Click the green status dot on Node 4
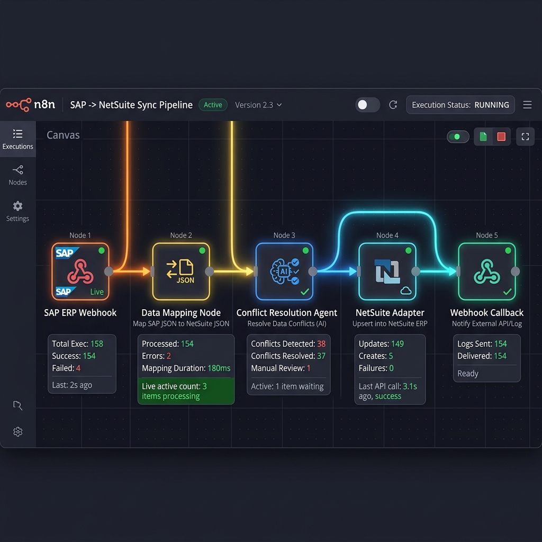The height and width of the screenshot is (542, 542). (x=408, y=250)
